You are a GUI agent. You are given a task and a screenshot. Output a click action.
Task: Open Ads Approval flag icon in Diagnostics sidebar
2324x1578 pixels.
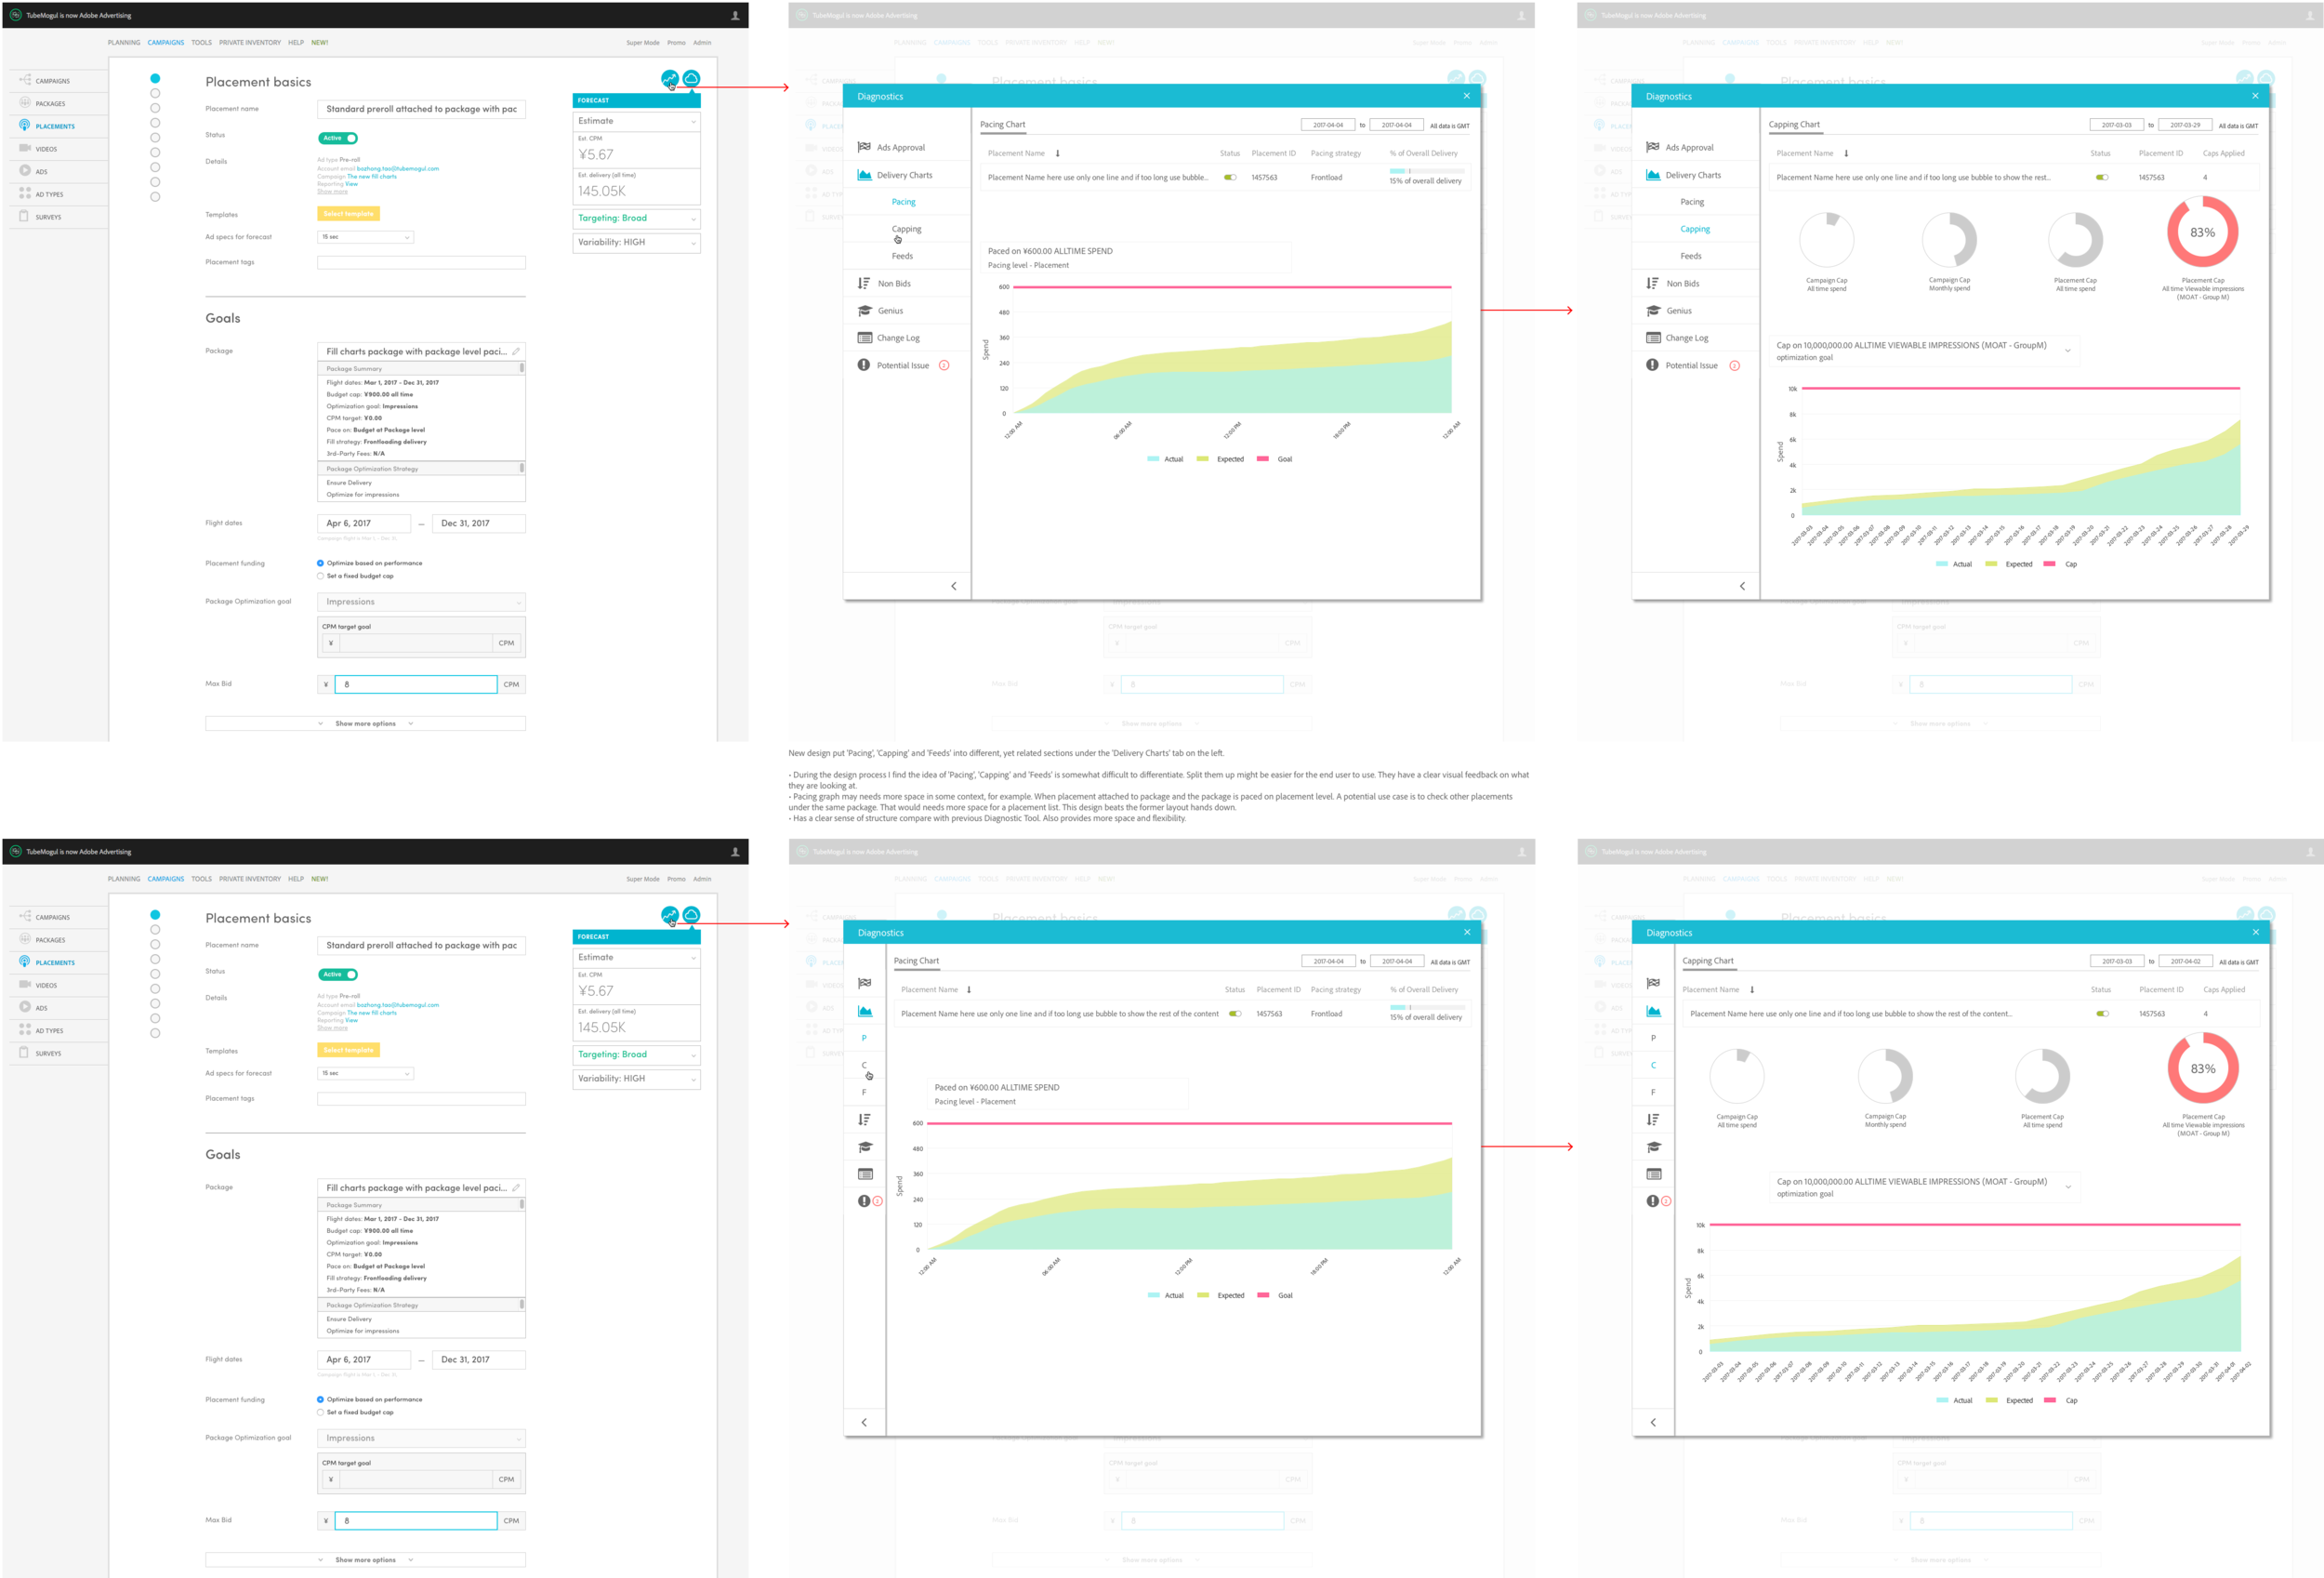(864, 147)
